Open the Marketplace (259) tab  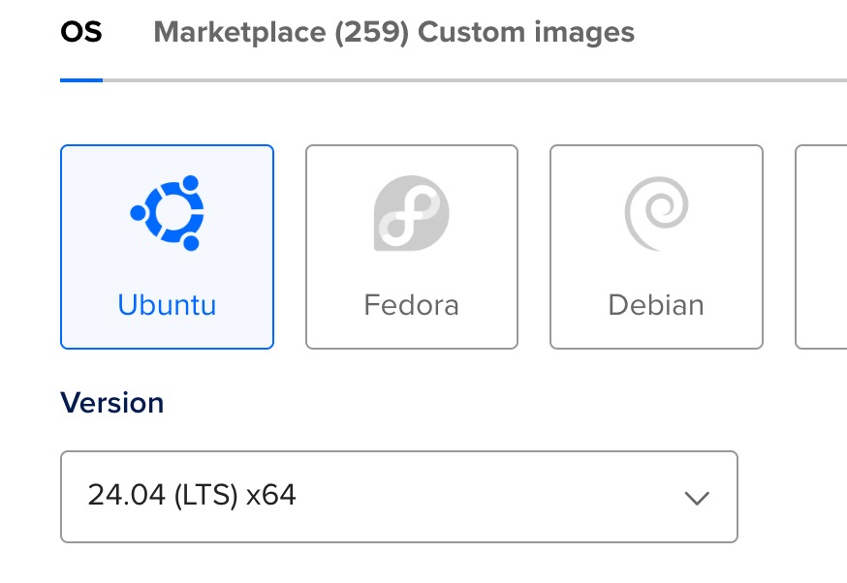point(281,33)
